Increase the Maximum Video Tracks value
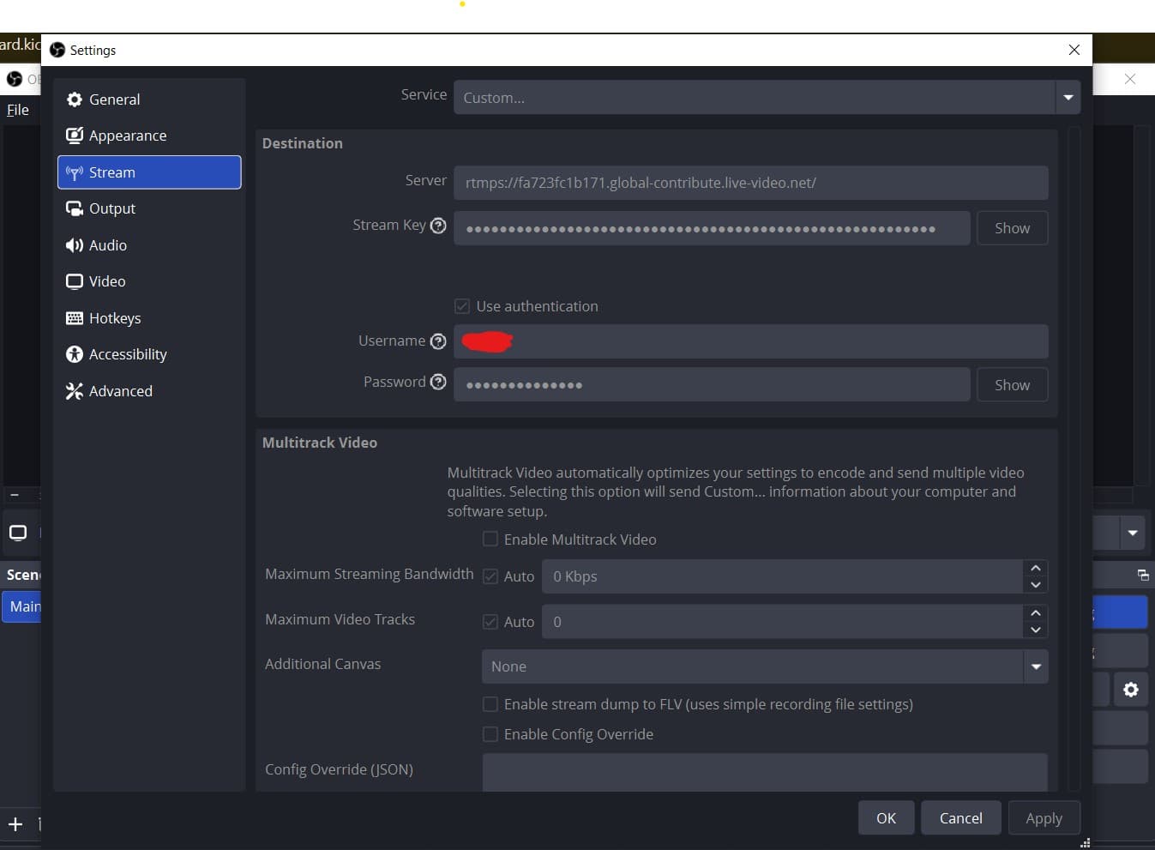 click(x=1036, y=613)
